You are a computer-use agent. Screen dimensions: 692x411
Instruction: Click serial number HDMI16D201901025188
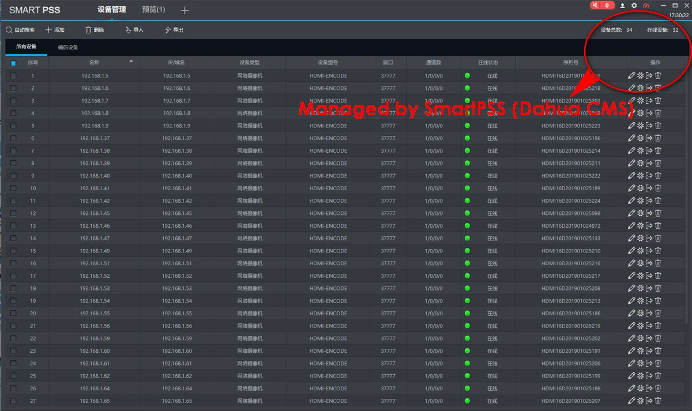(x=570, y=389)
